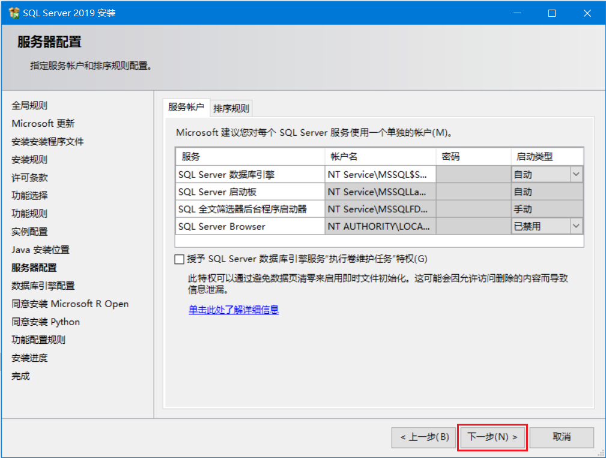The height and width of the screenshot is (458, 606).
Task: Select 安装规则 step in sidebar
Action: 29,159
